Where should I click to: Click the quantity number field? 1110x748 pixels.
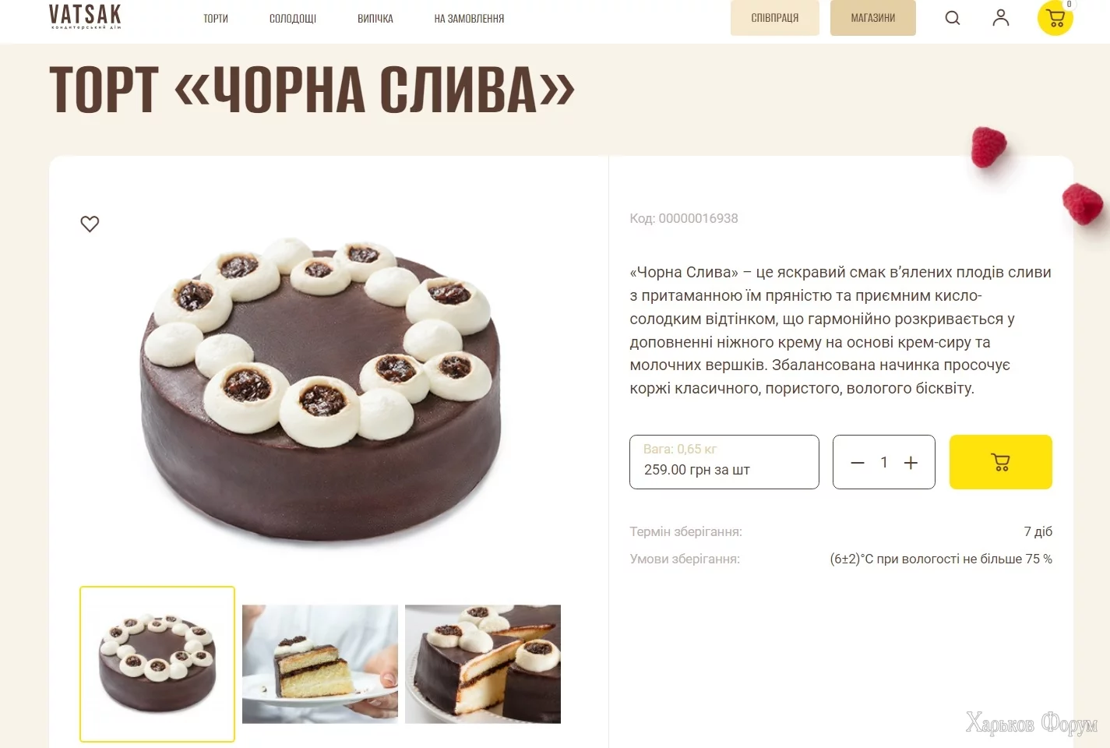884,463
